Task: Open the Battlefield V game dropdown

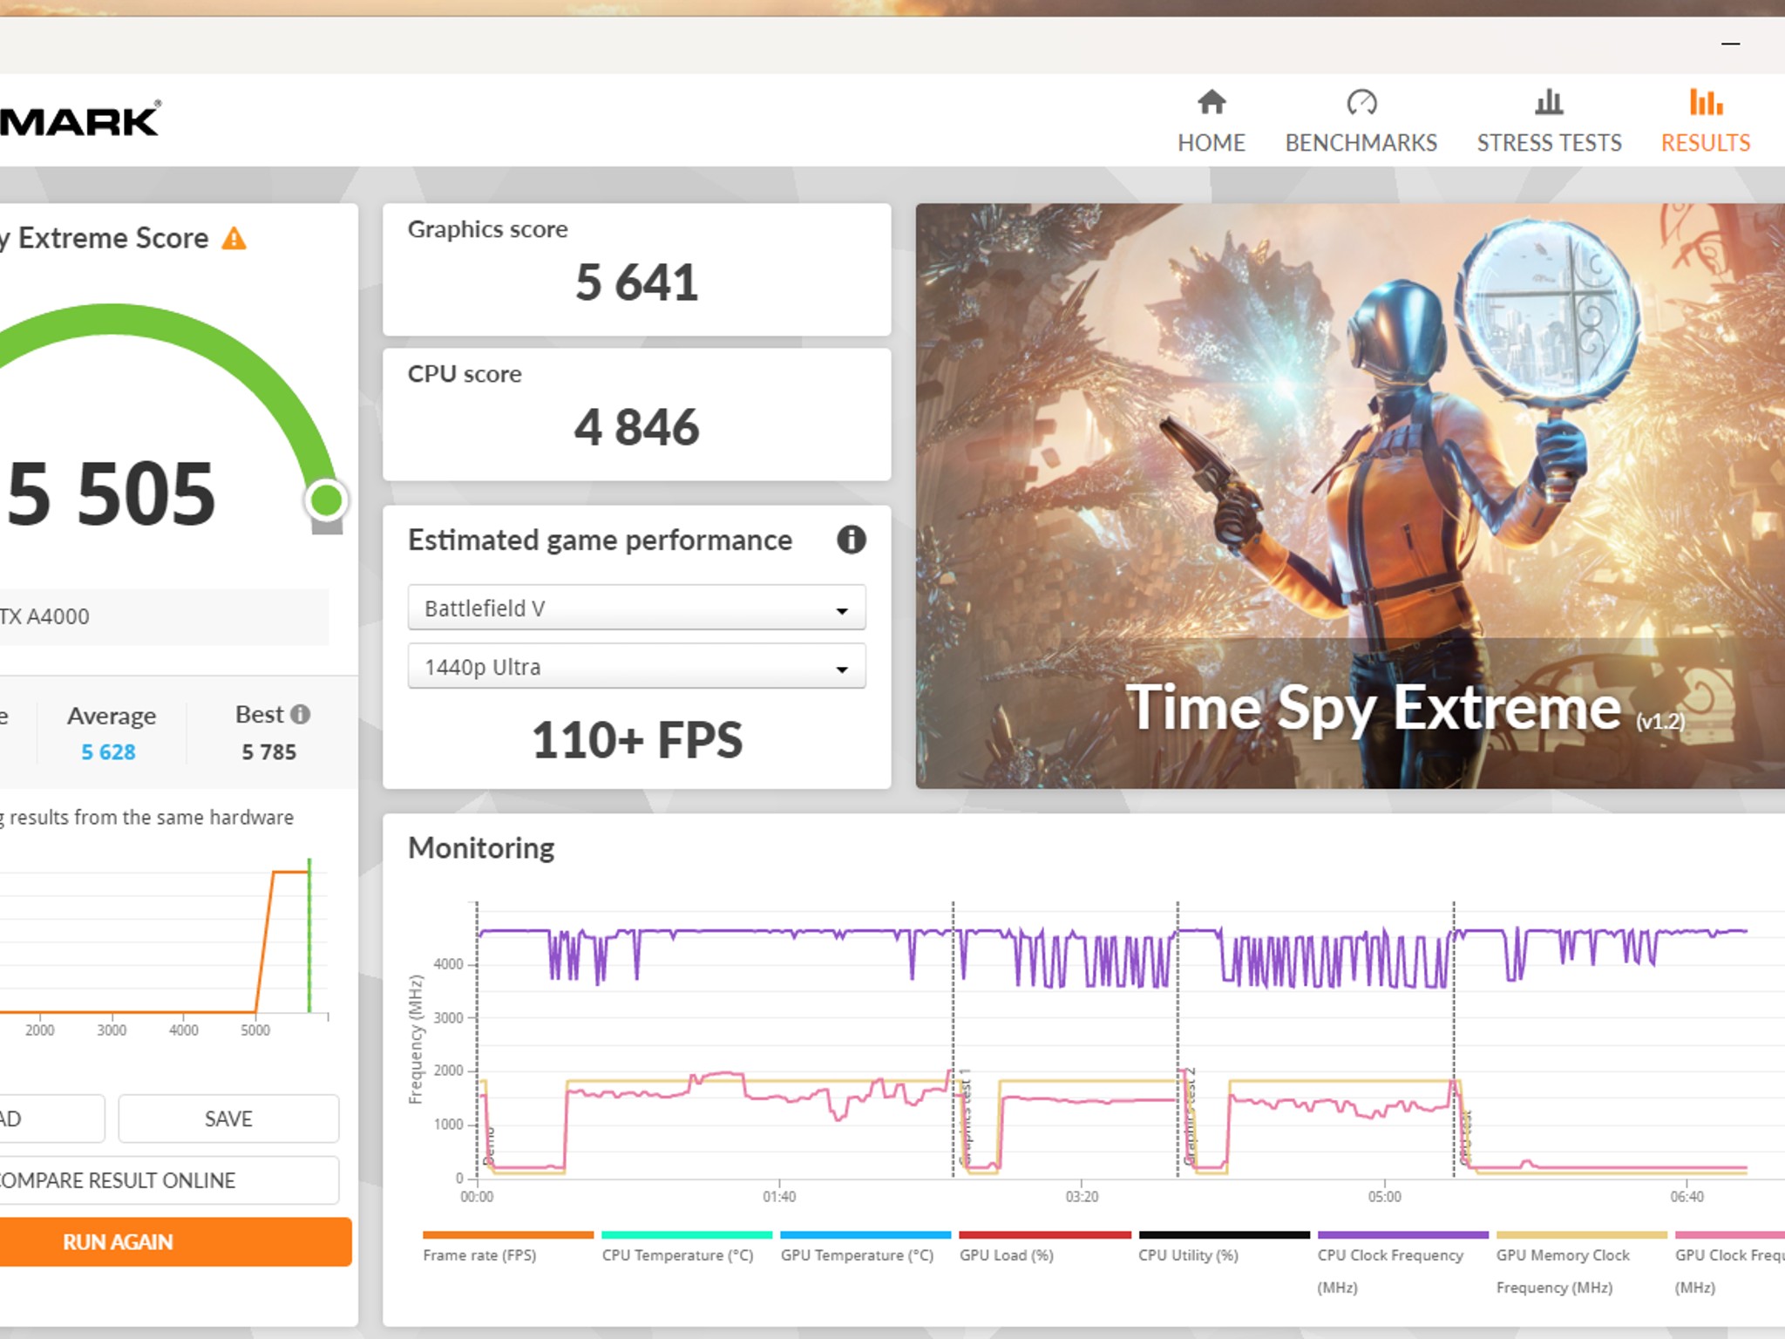Action: pos(636,608)
